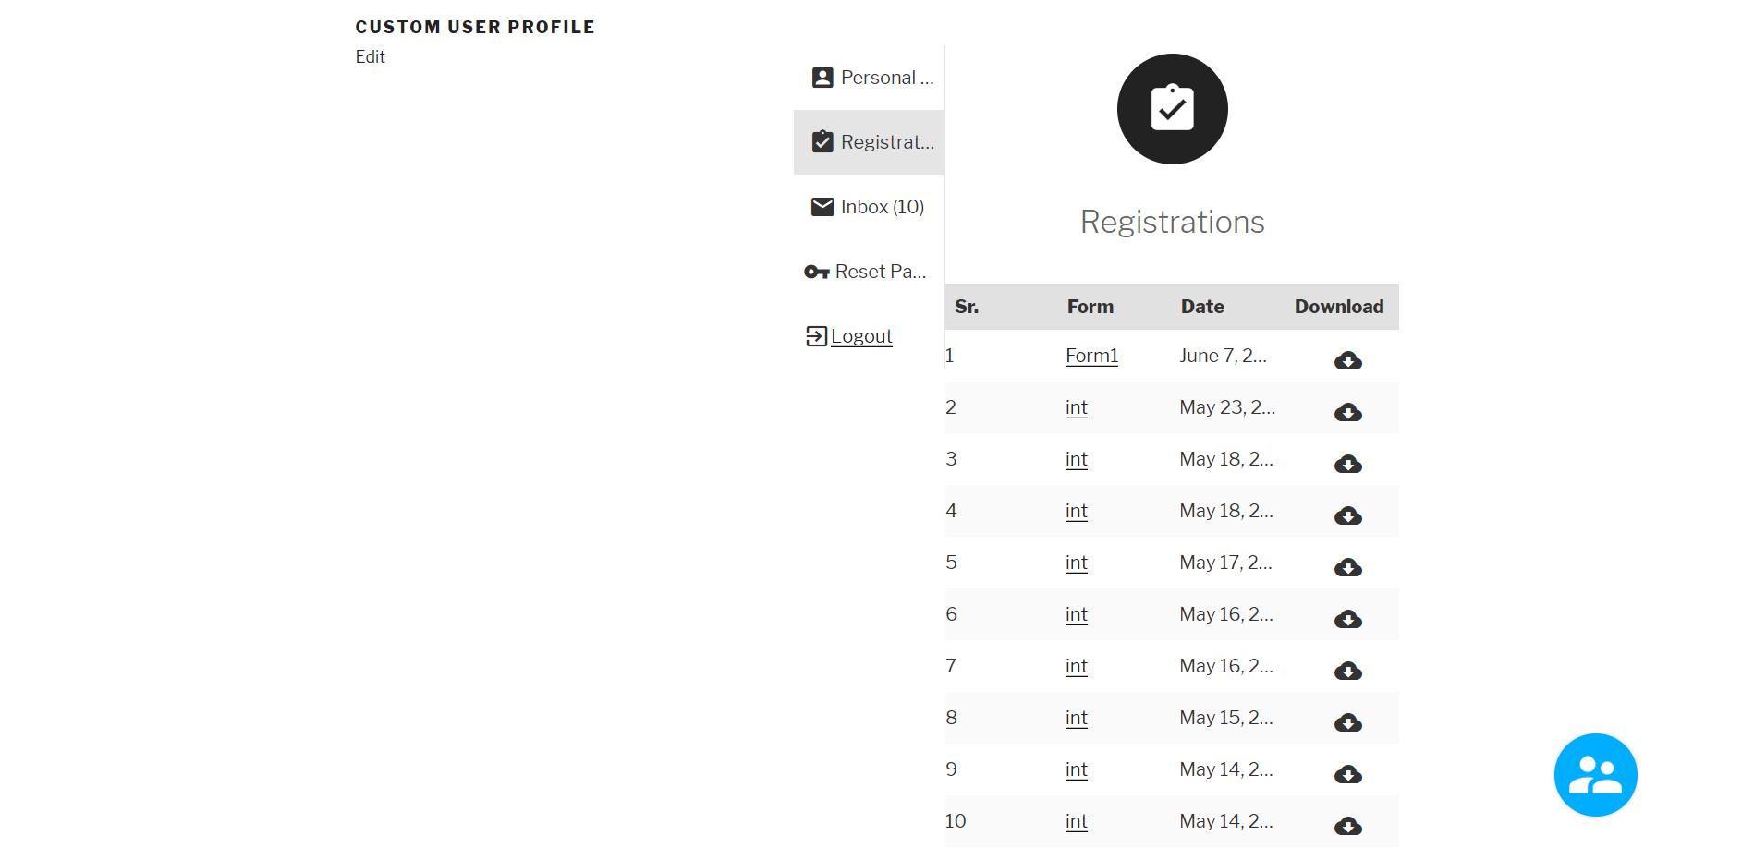Download the May 17 registration
The height and width of the screenshot is (860, 1754).
pos(1347,567)
